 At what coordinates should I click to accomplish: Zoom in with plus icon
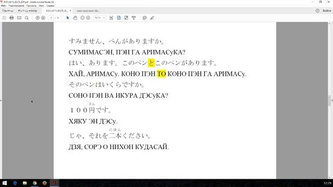click(88, 18)
